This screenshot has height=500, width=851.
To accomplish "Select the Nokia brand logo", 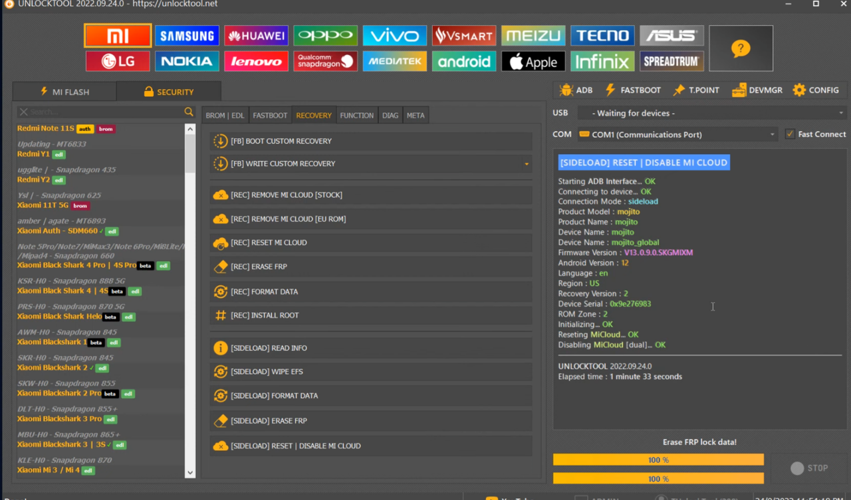I will 187,62.
